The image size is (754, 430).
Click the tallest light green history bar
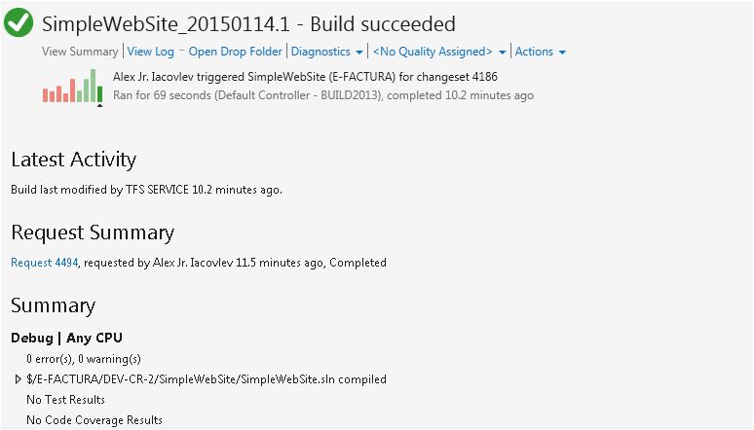coord(93,86)
